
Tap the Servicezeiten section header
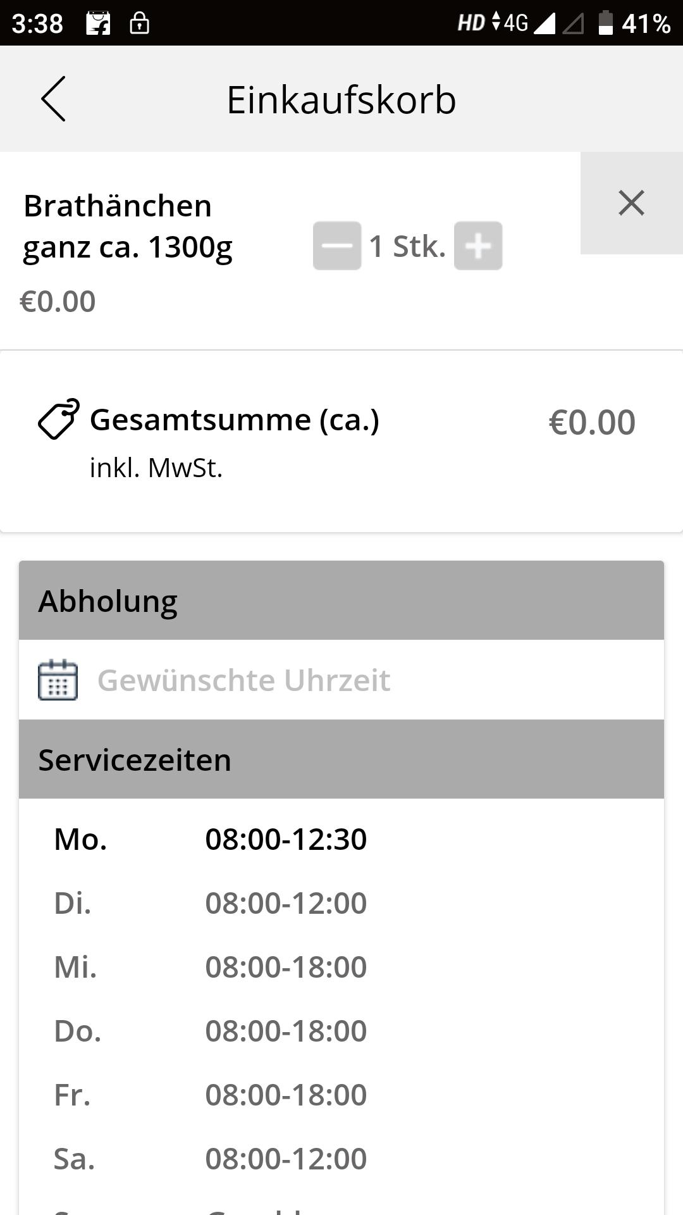[341, 759]
